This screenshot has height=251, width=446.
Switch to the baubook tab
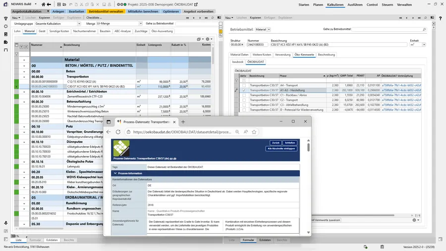click(x=237, y=62)
